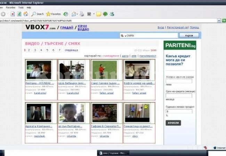Open the 'качи видео' link

(83, 28)
